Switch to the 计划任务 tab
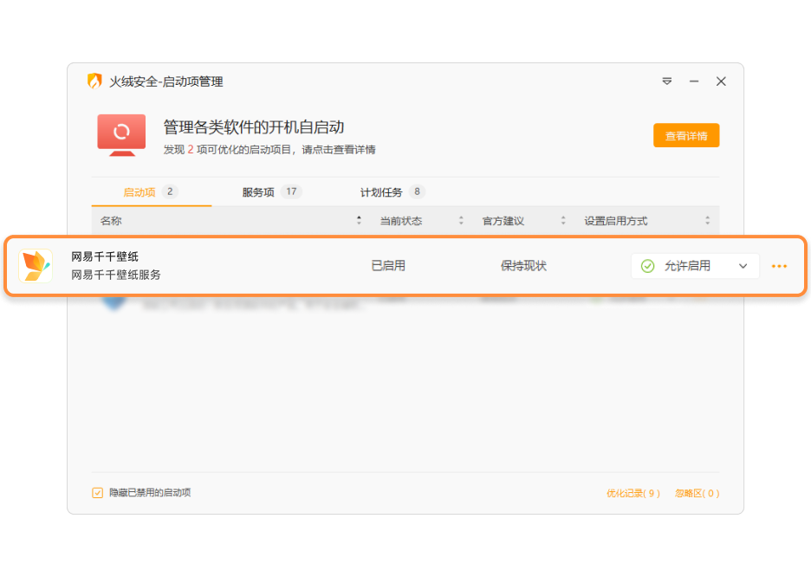Screen dimensions: 811x577 [392, 191]
